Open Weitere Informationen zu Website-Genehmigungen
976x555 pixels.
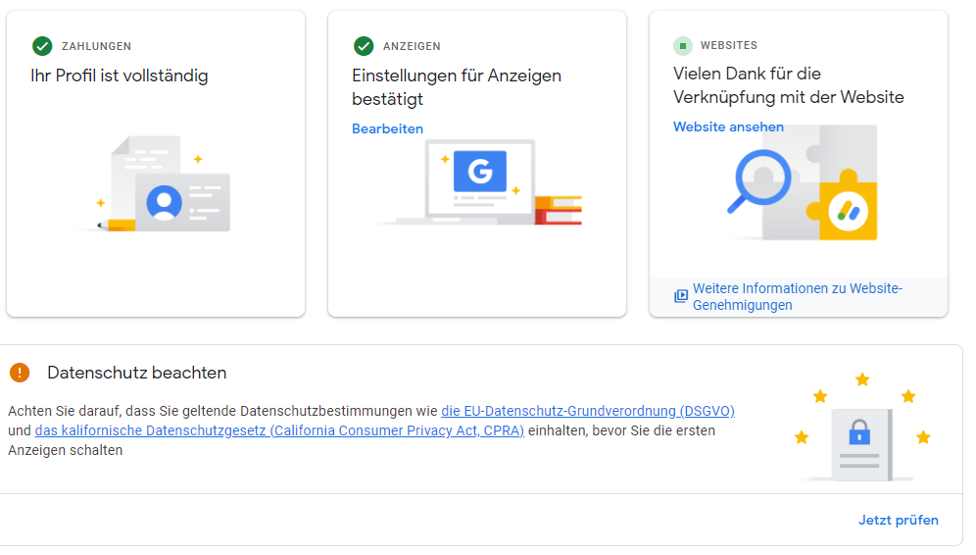coord(797,296)
